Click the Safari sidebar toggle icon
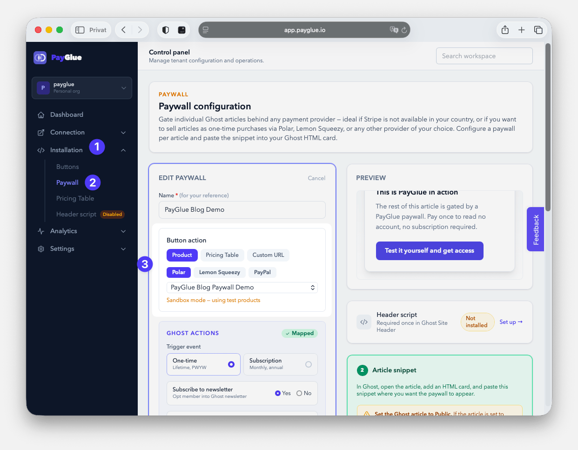This screenshot has width=578, height=450. (x=80, y=30)
